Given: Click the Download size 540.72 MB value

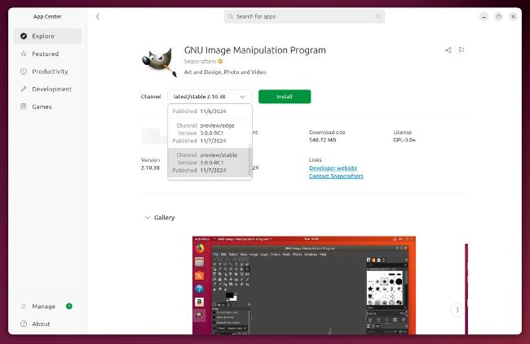Looking at the screenshot, I should tap(322, 140).
